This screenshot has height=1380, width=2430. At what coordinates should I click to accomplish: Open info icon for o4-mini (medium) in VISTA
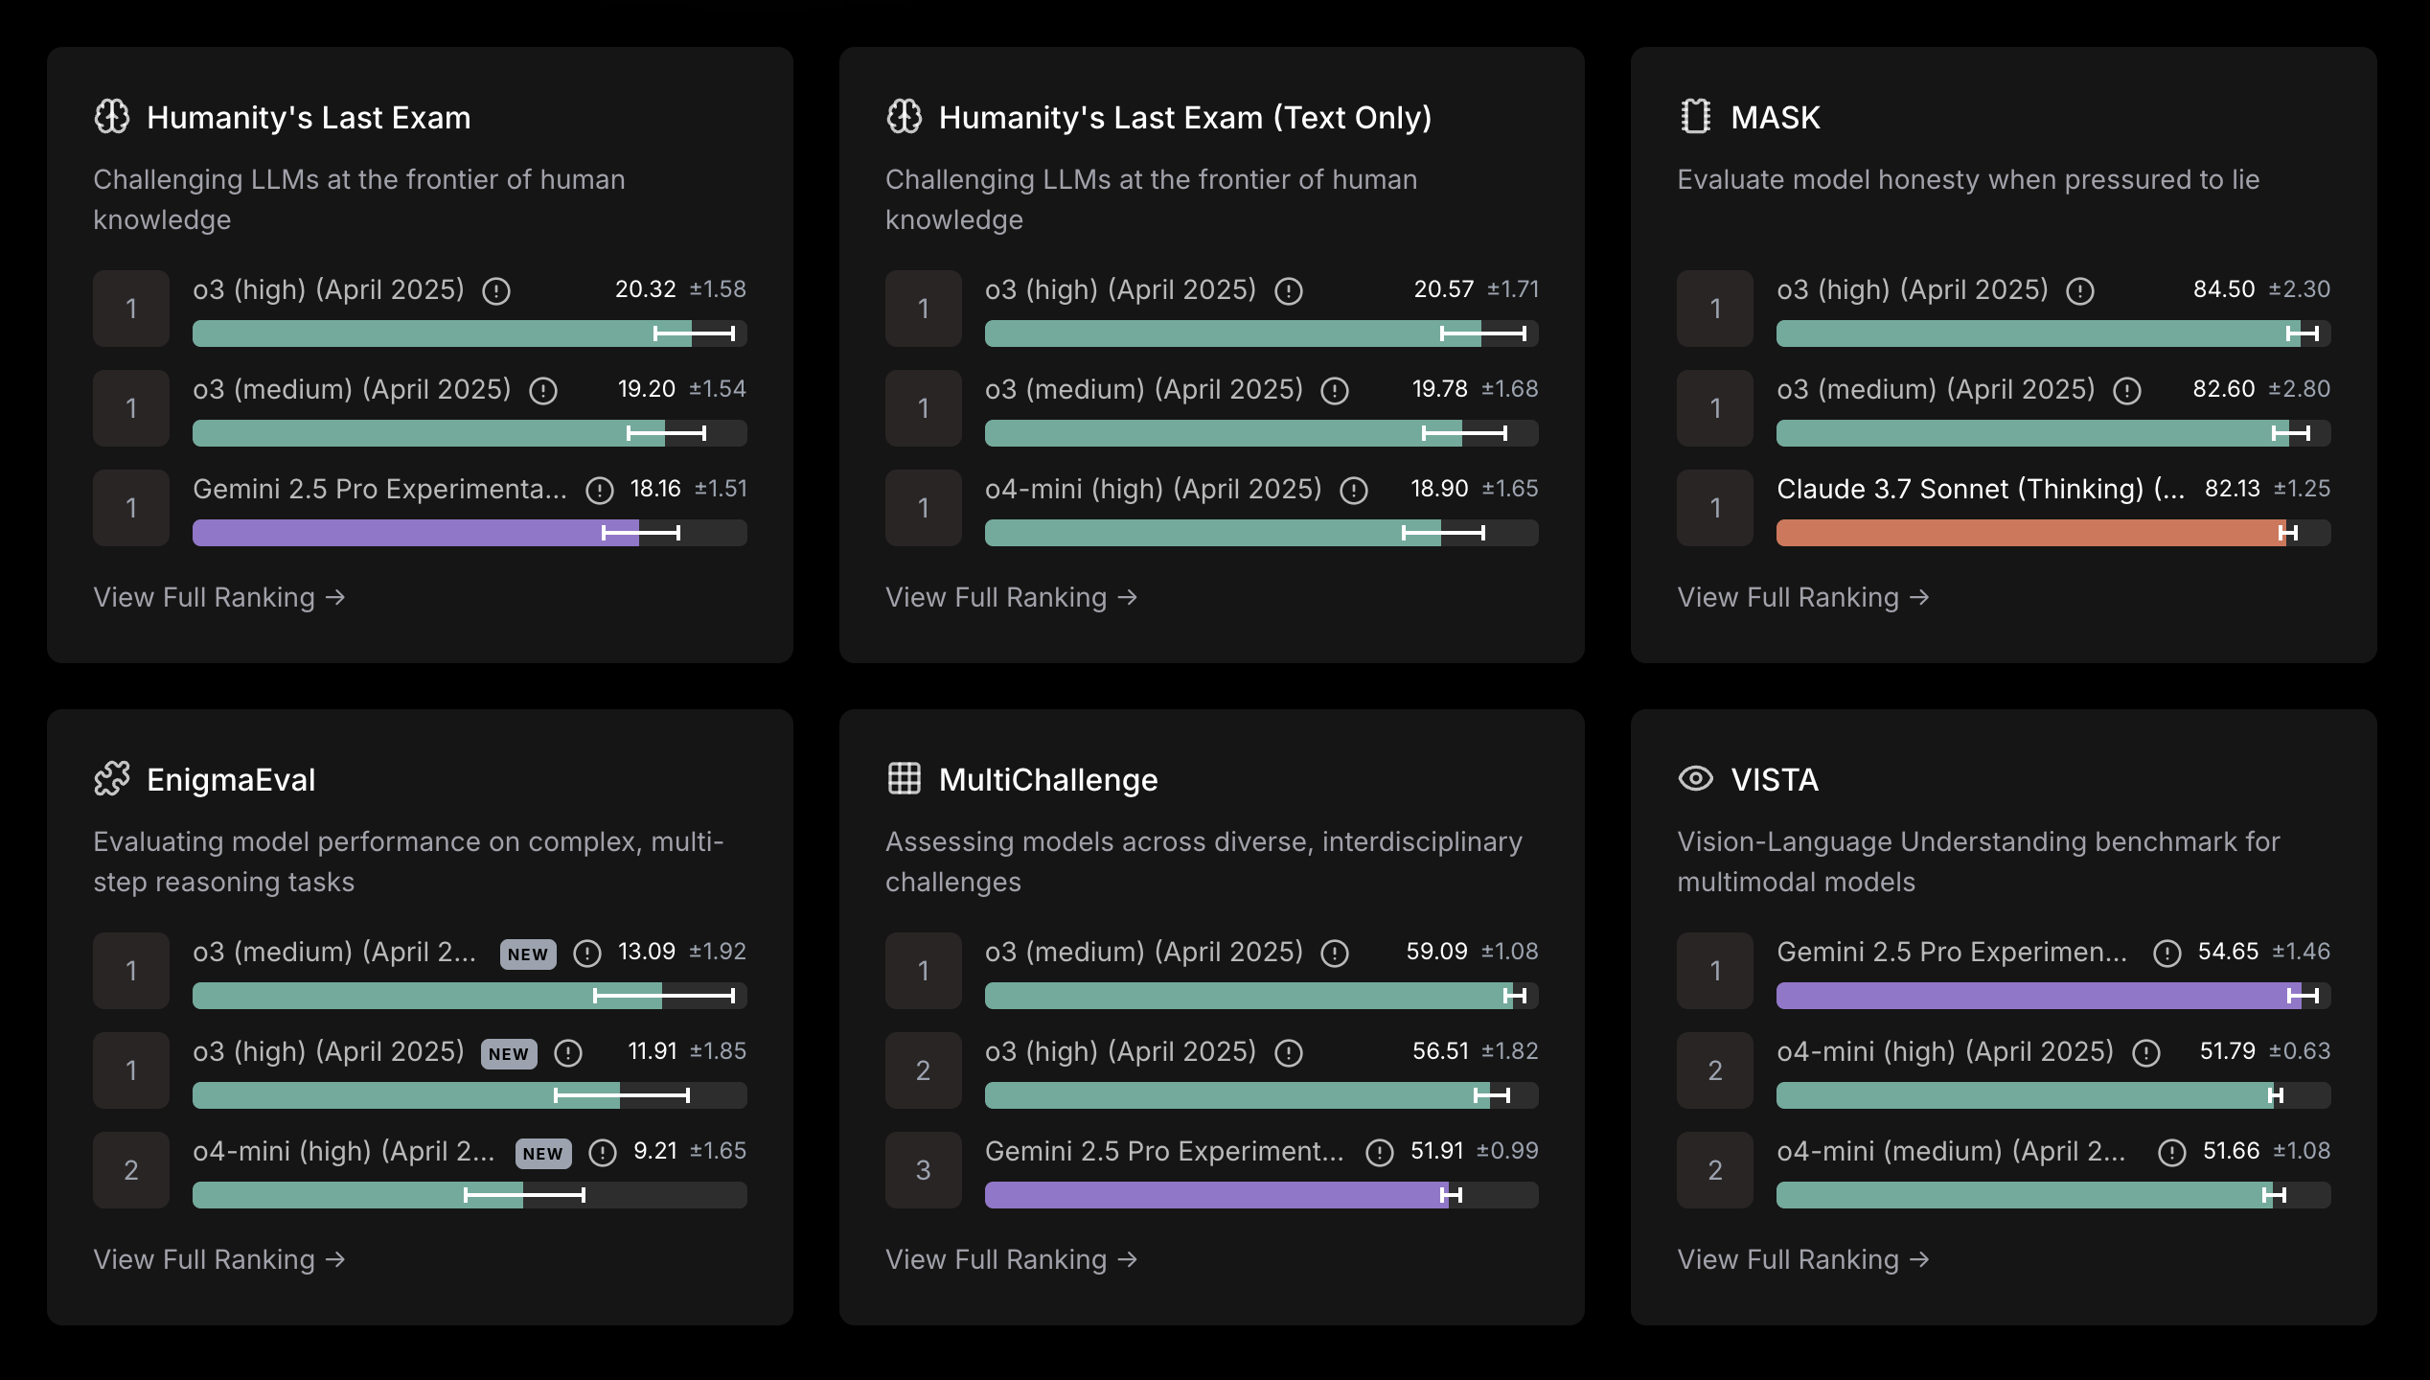coord(2172,1153)
